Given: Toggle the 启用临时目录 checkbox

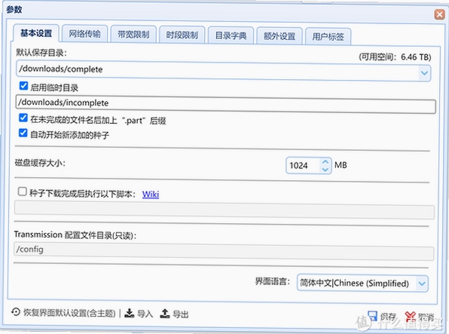Looking at the screenshot, I should 23,86.
